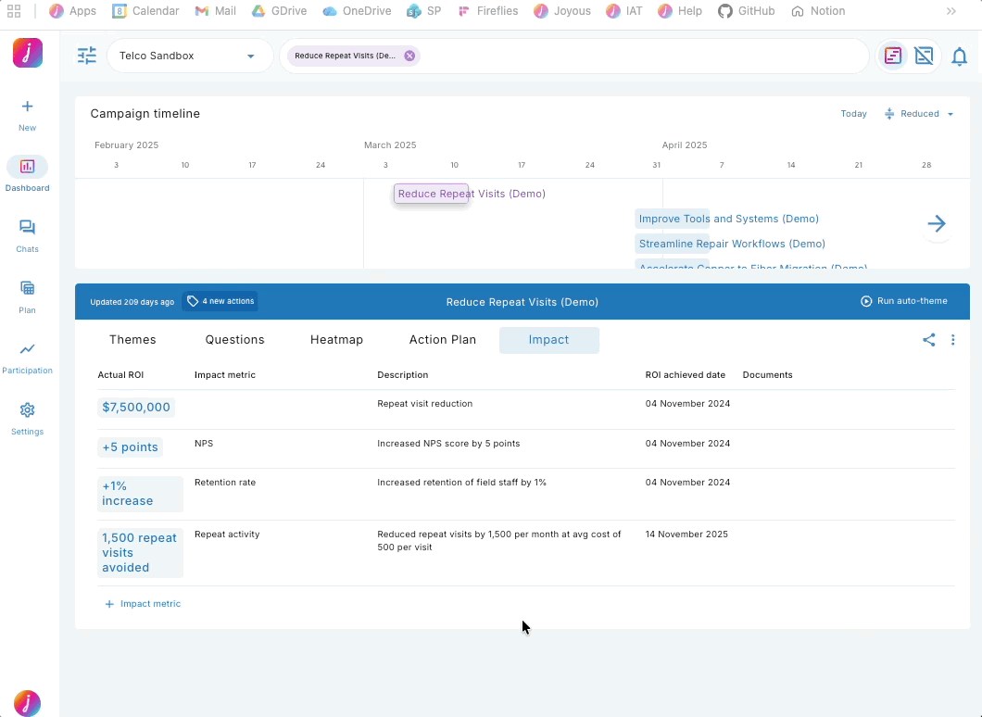This screenshot has height=717, width=982.
Task: Open the Dashboard panel in sidebar
Action: 27,176
